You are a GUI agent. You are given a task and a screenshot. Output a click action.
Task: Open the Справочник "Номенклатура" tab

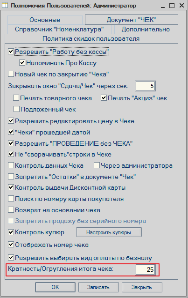click(59, 29)
